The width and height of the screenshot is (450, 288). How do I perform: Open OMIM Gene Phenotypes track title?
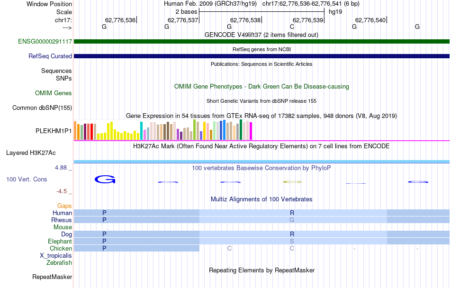(x=261, y=86)
